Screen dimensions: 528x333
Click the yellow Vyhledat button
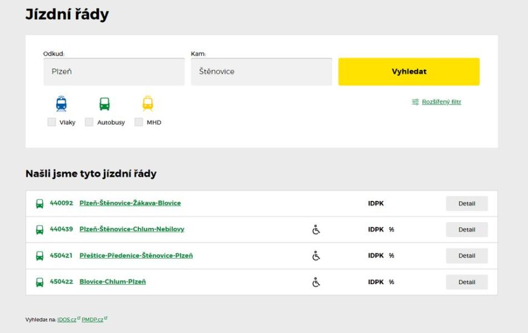tap(409, 72)
